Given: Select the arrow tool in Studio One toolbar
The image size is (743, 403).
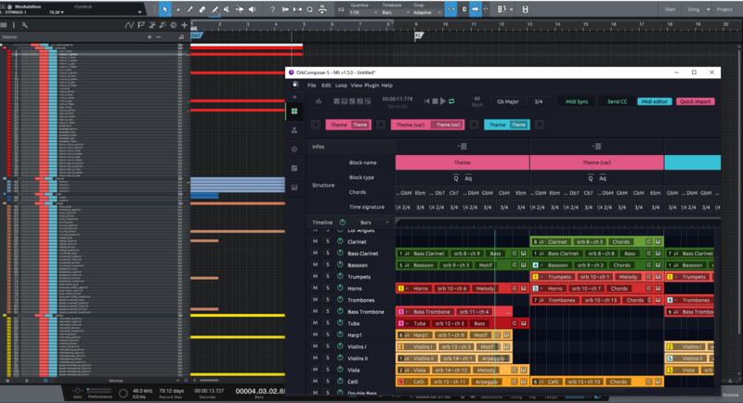Looking at the screenshot, I should (x=165, y=9).
